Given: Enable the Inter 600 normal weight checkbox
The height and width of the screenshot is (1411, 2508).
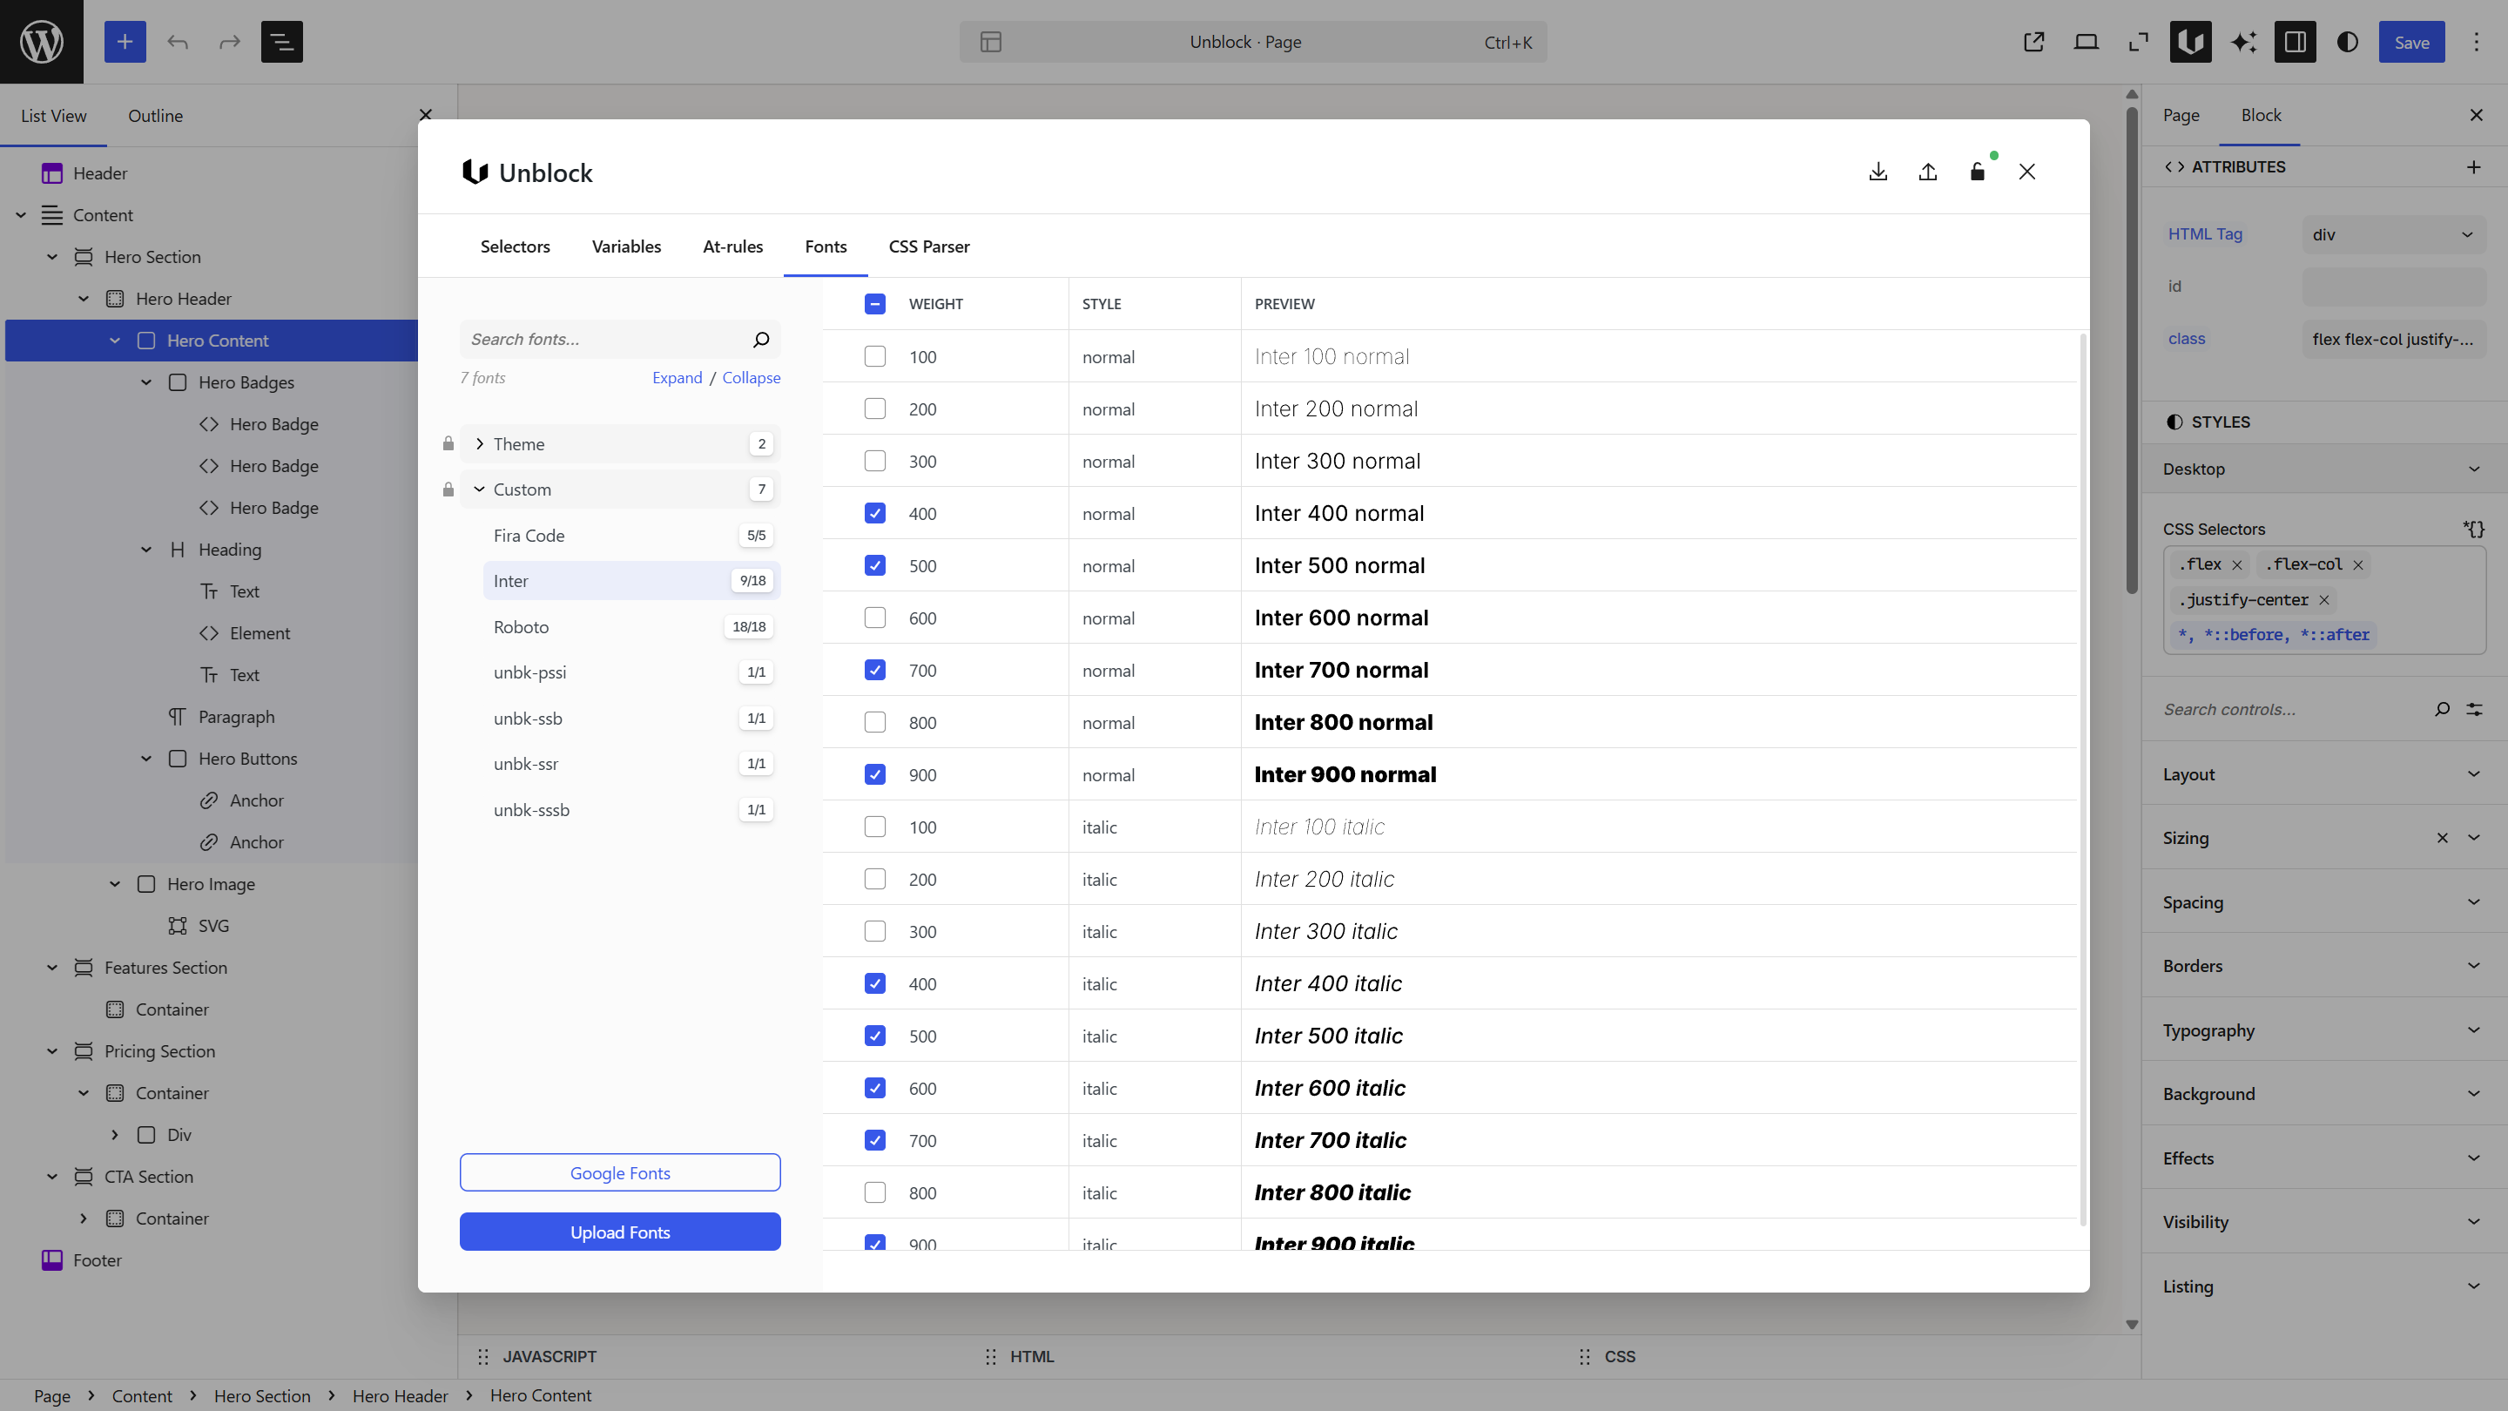Looking at the screenshot, I should [x=874, y=618].
